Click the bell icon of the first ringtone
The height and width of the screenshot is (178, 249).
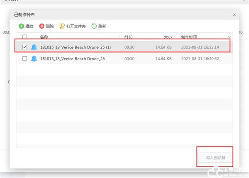coord(34,47)
